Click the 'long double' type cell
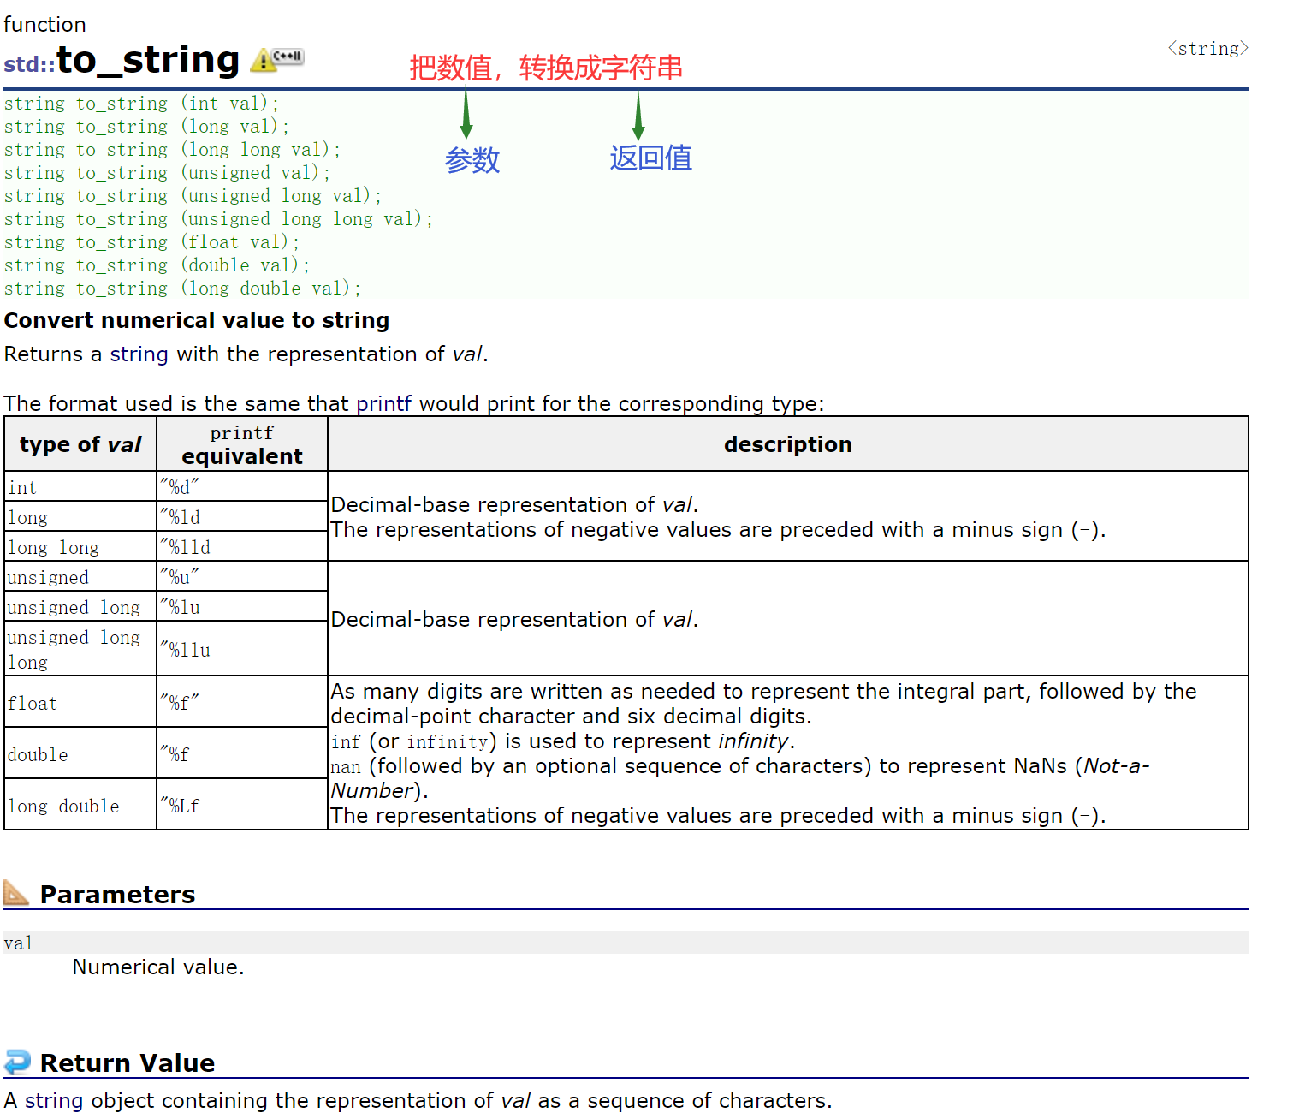 tap(80, 805)
